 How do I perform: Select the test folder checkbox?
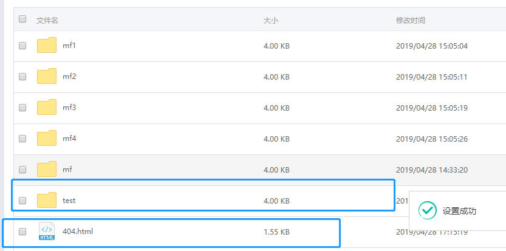(22, 200)
